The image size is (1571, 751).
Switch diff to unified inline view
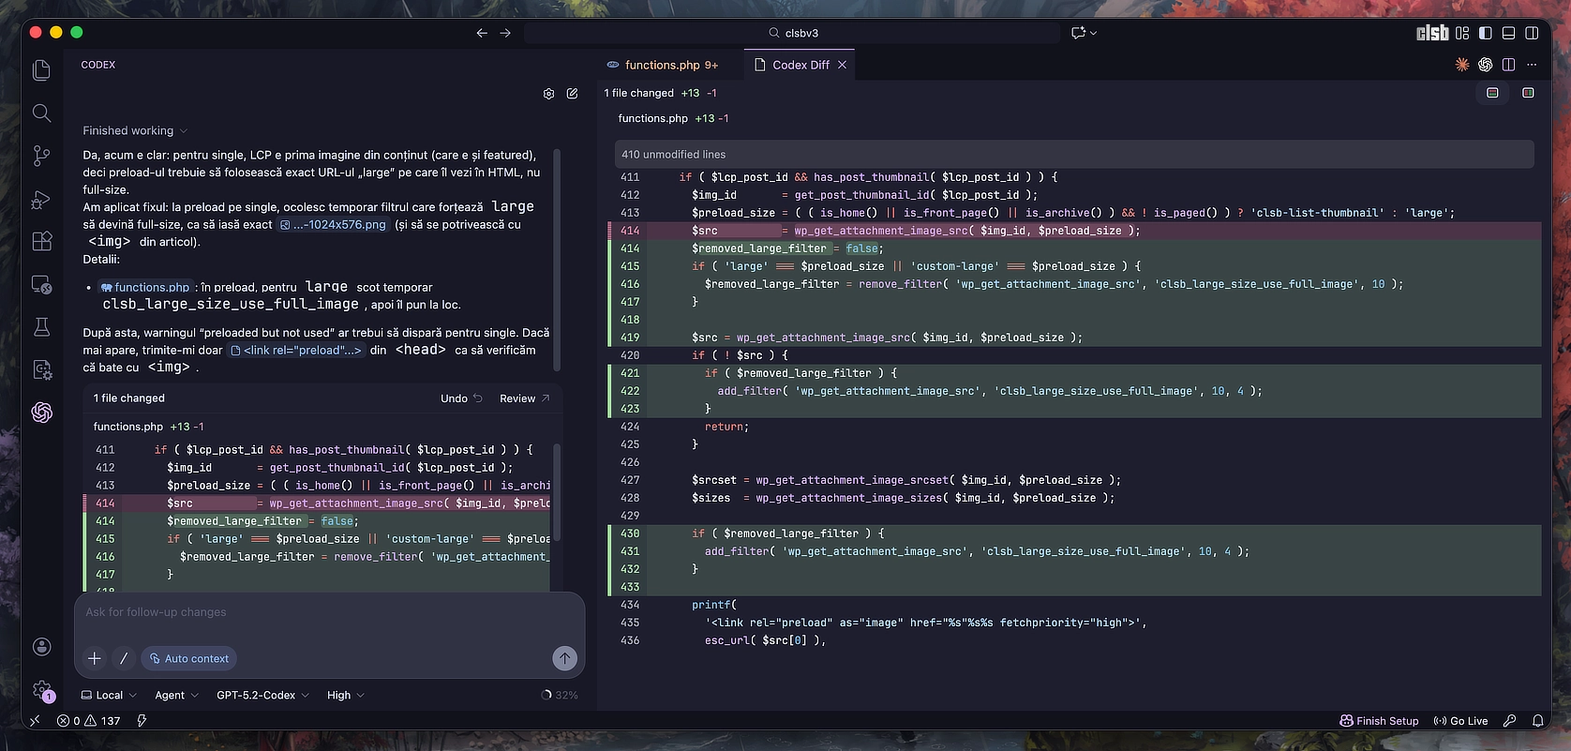coord(1492,93)
